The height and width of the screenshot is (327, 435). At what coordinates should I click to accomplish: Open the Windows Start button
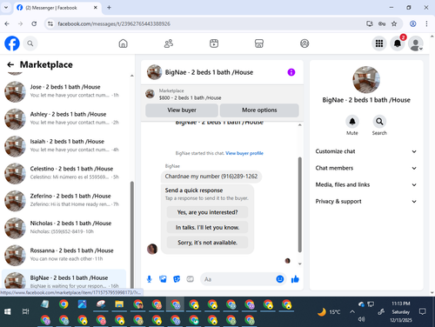tap(8, 311)
